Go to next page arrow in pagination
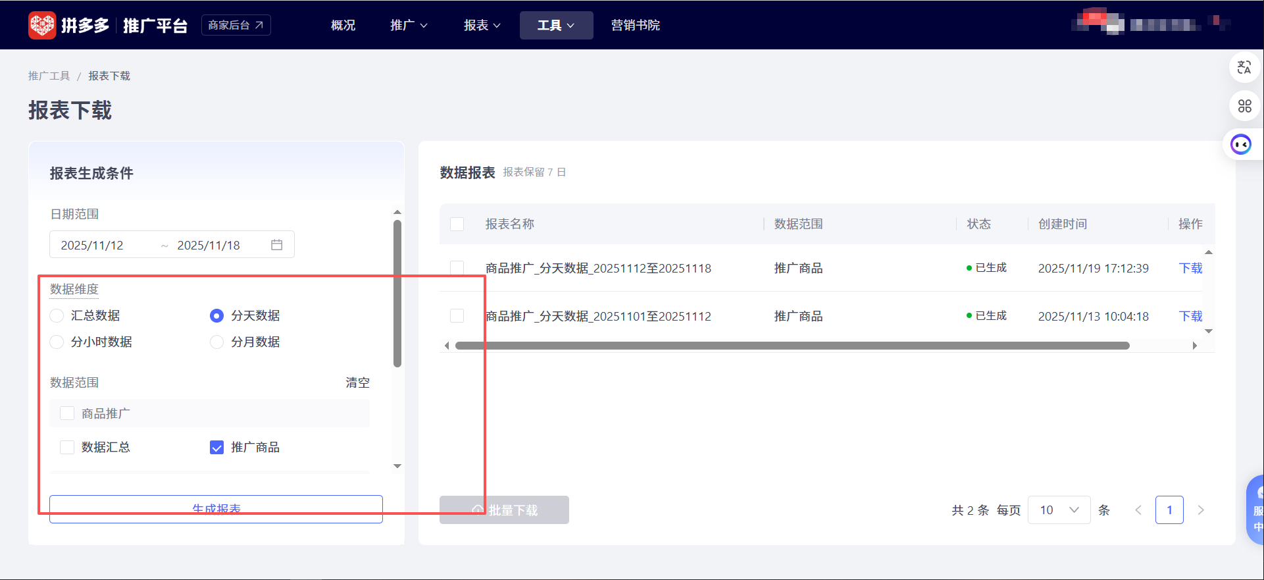Screen dimensions: 1264x580 (1201, 510)
